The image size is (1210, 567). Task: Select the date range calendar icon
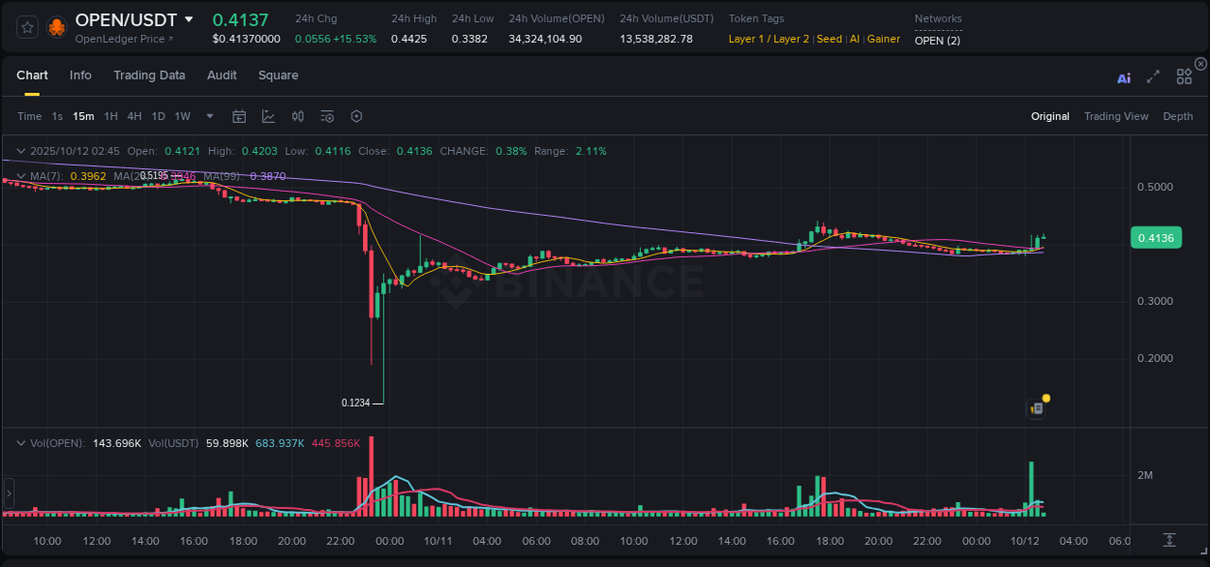[x=239, y=116]
